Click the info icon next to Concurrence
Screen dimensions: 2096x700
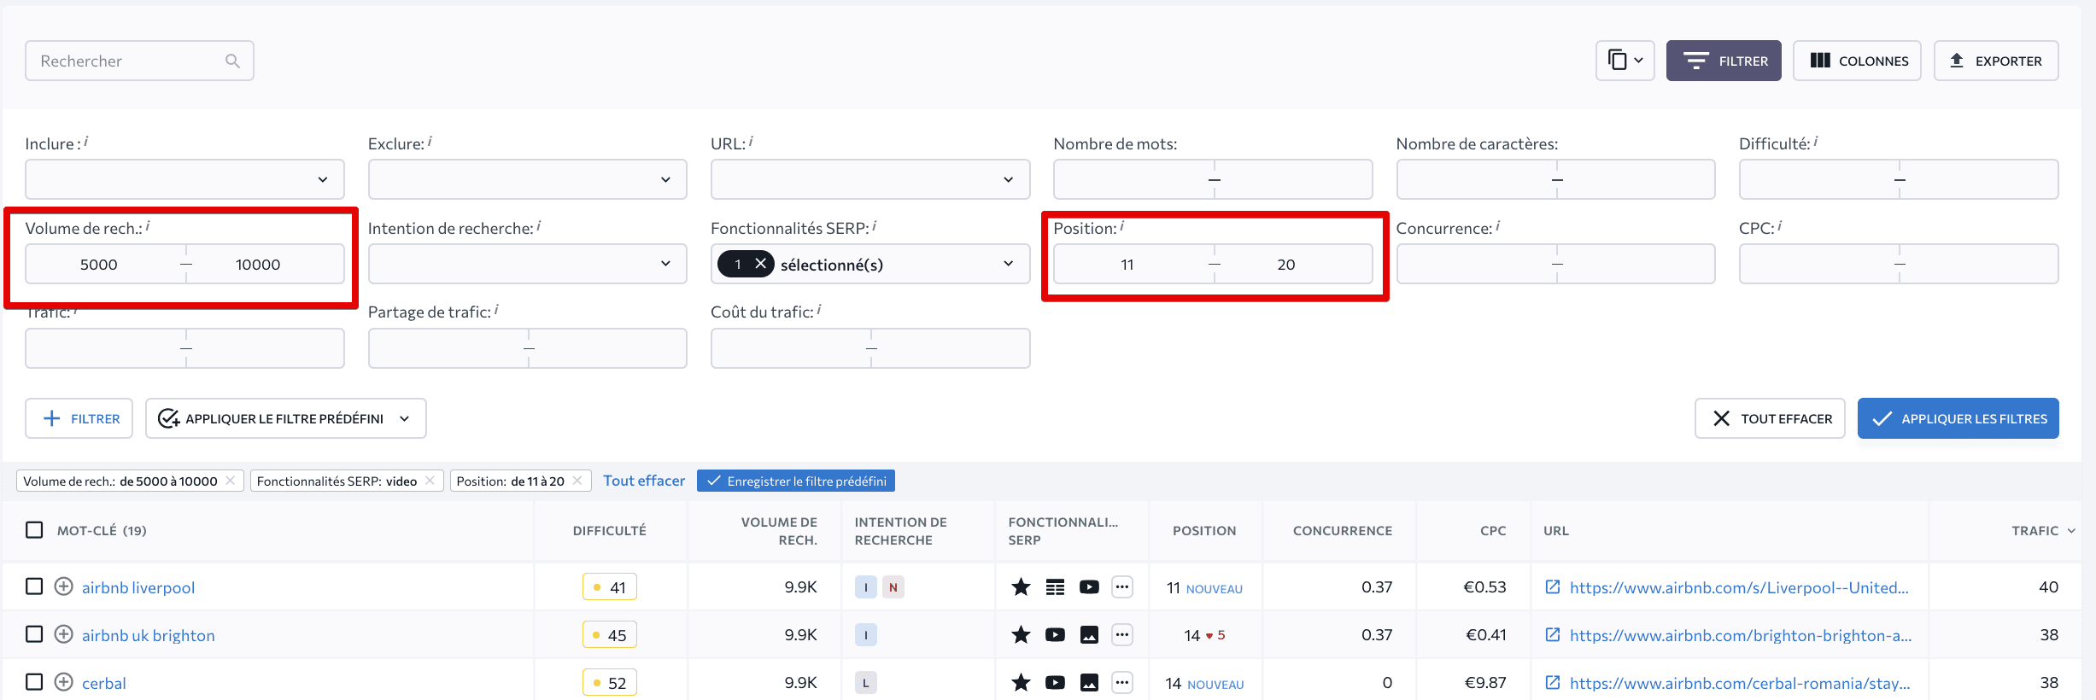[1498, 226]
